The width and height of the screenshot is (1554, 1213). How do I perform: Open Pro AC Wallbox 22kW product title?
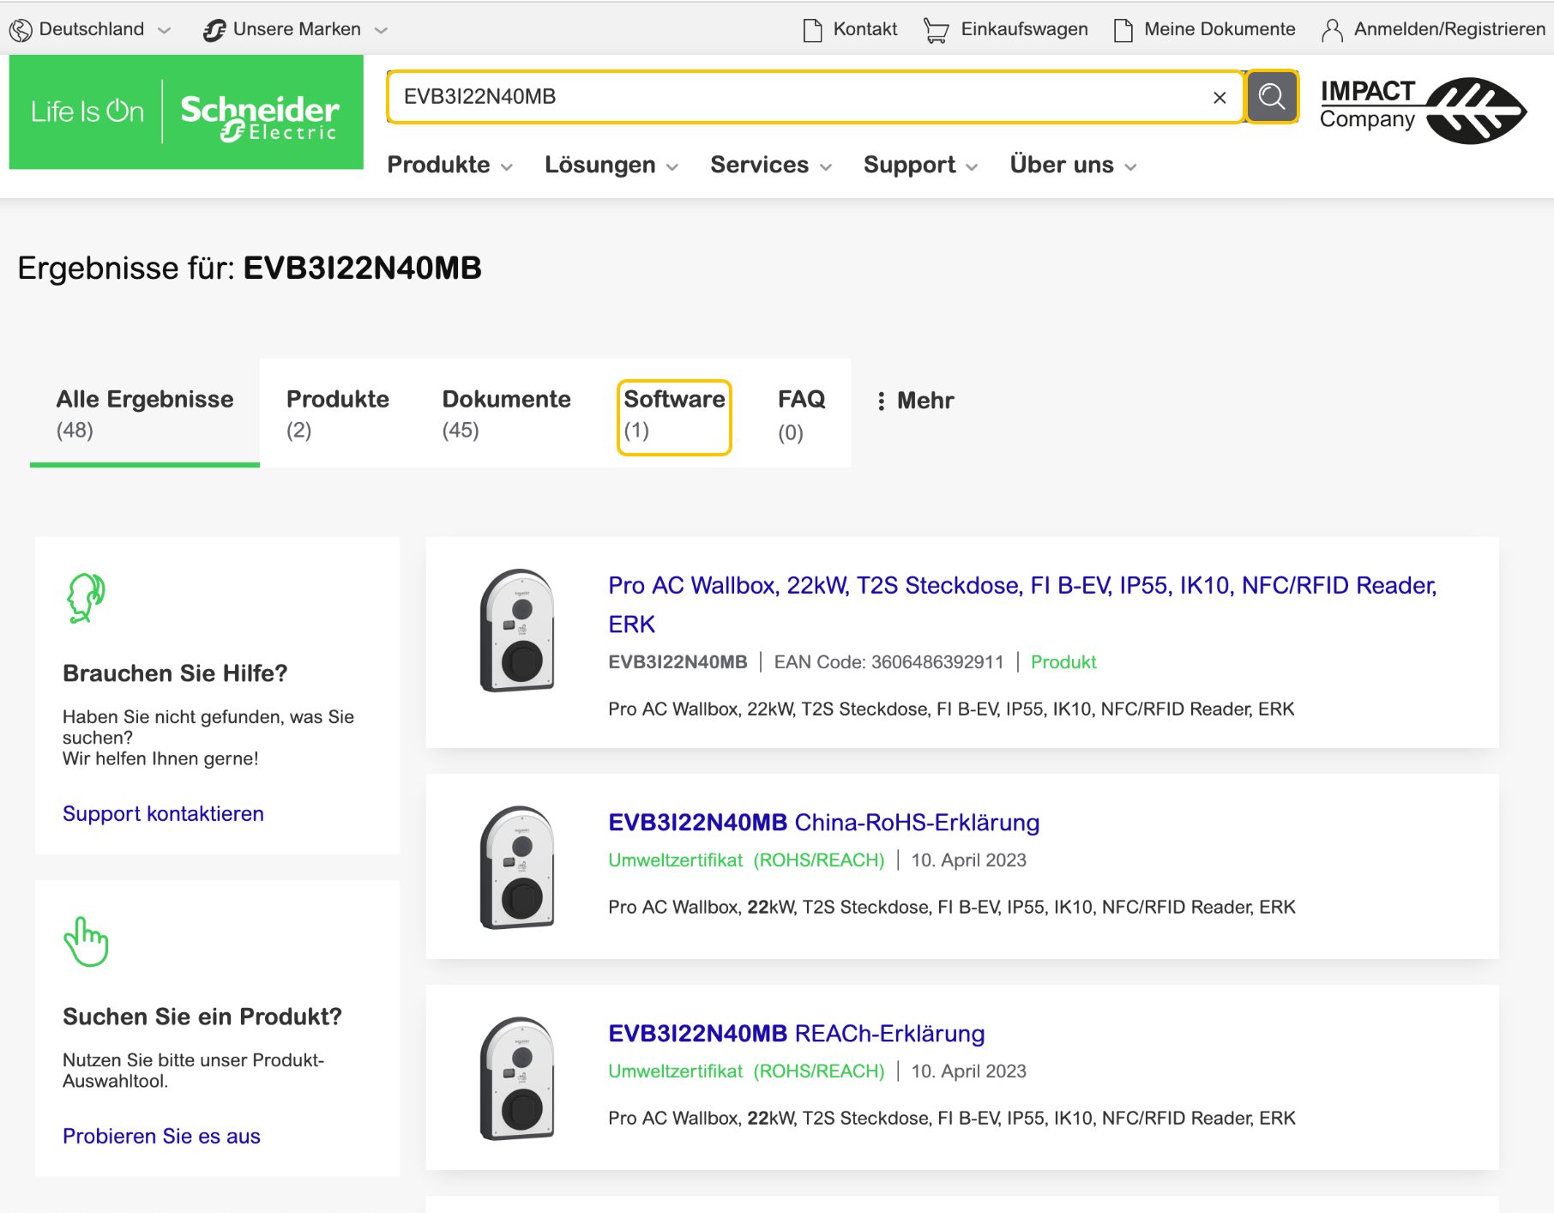1022,605
